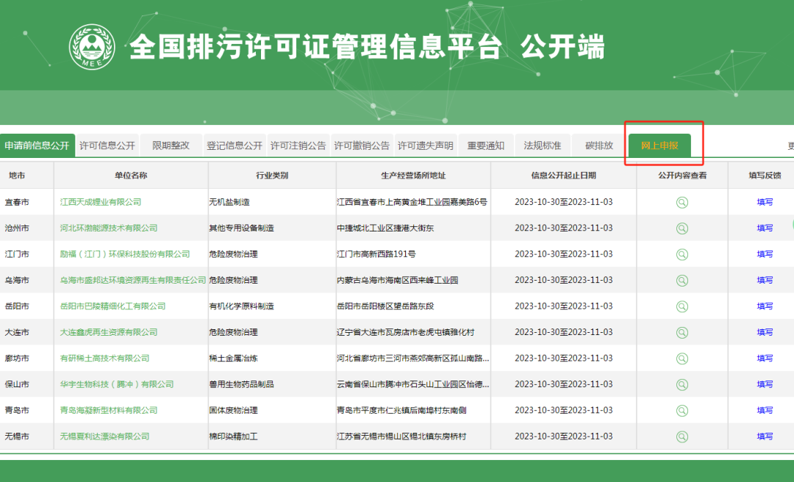Switch to 重要通知 tab
The height and width of the screenshot is (482, 794).
pyautogui.click(x=486, y=145)
